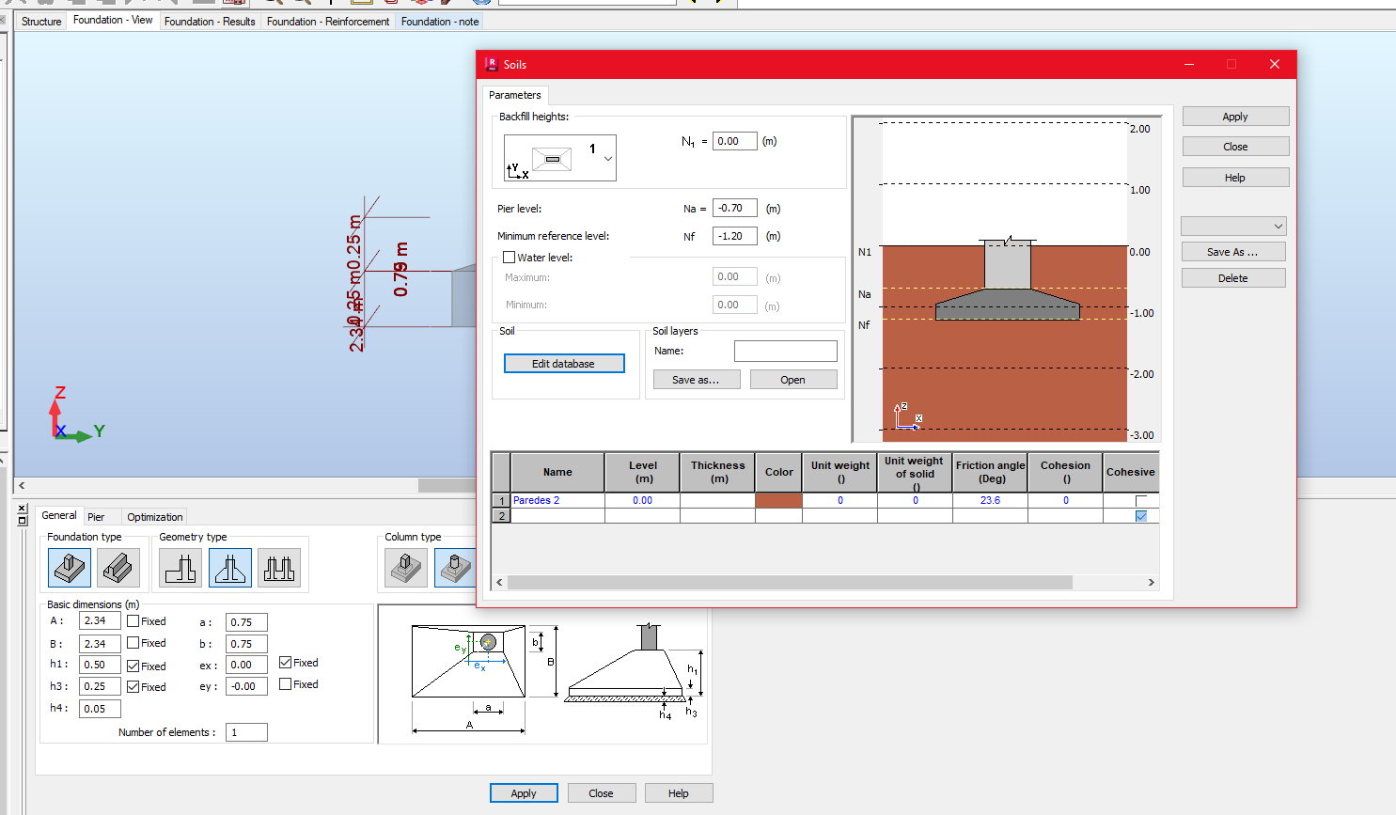Switch to the Foundation - Results tab

point(210,21)
